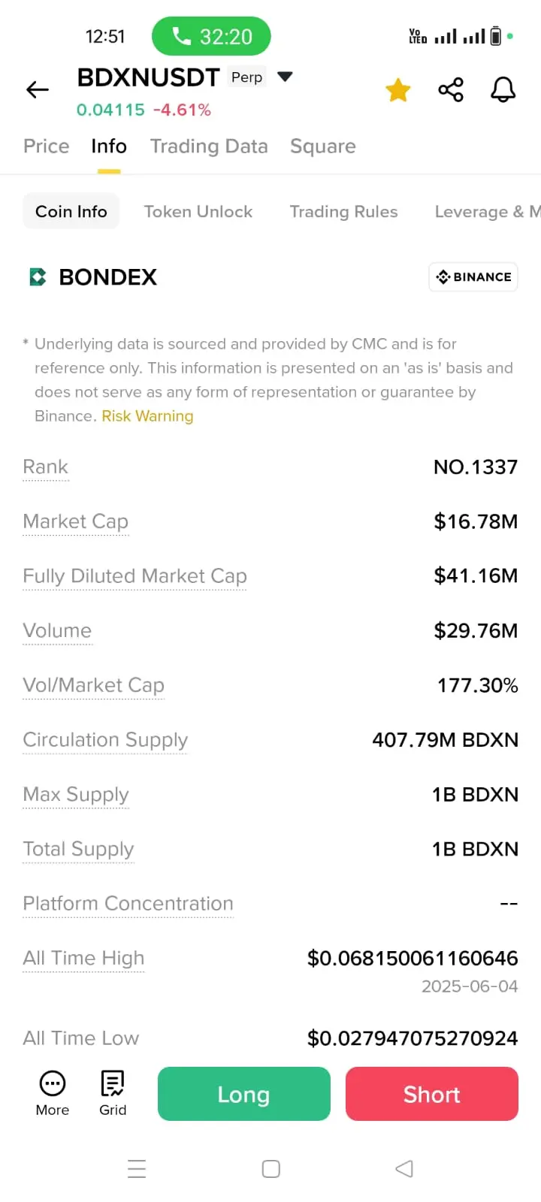Open price alerts bell icon
The image size is (541, 1202).
pos(503,90)
